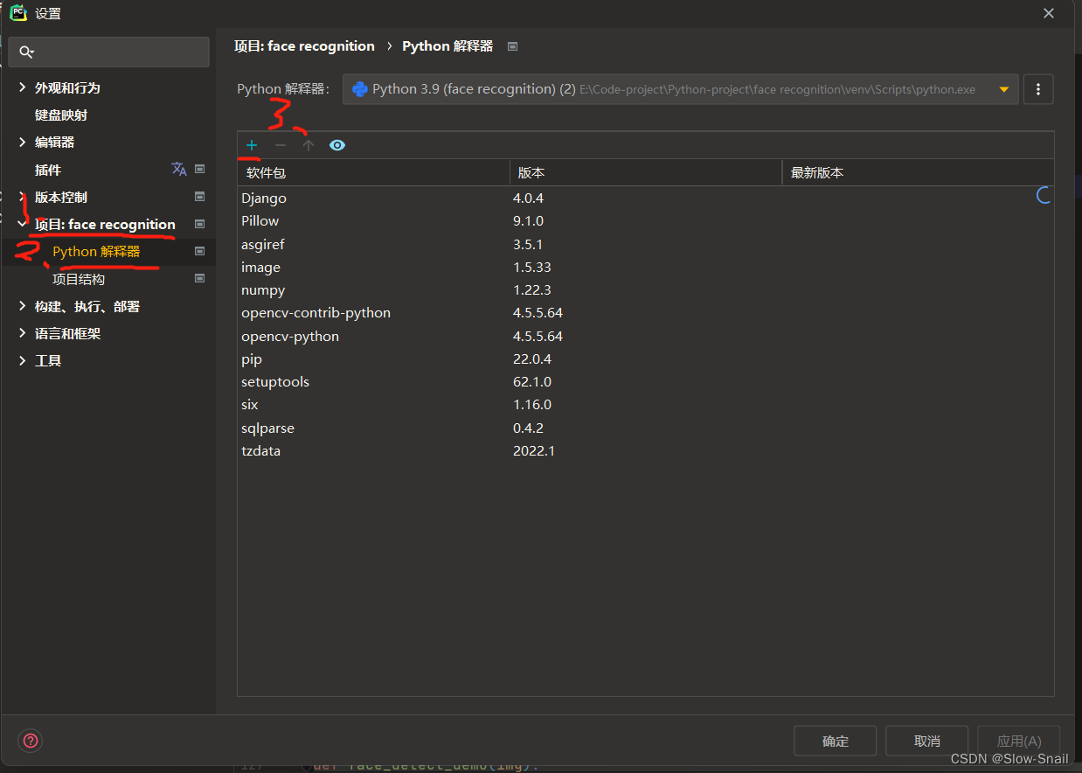Click version 2022.1 cell
Image resolution: width=1082 pixels, height=773 pixels.
click(x=534, y=450)
